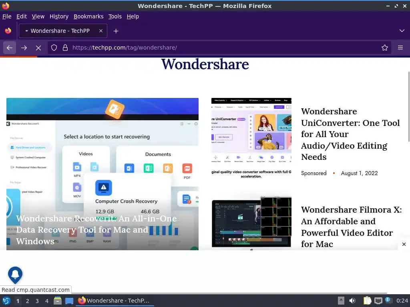Open a new tab with plus button
This screenshot has width=410, height=307.
coord(116,31)
